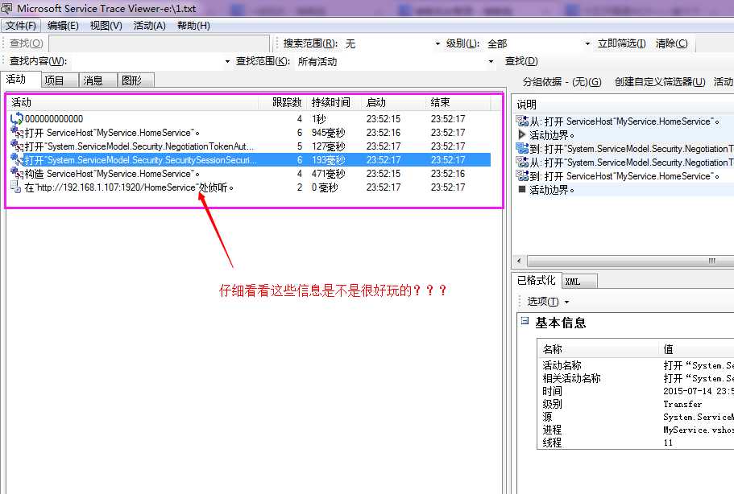The width and height of the screenshot is (734, 494).
Task: Click 创建自定义筛选器(U) button
Action: [x=660, y=82]
